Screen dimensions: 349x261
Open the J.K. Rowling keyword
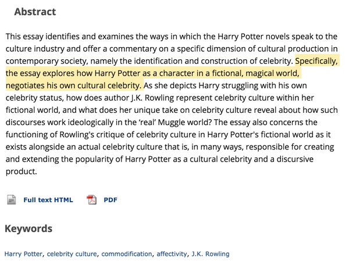click(x=211, y=254)
